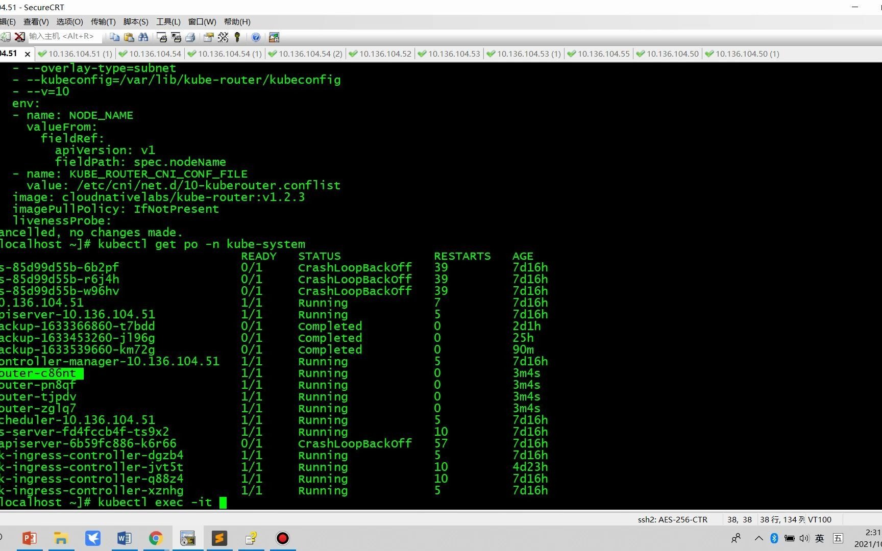Click the key Public-Key Assistant icon
Viewport: 882px width, 551px height.
(237, 37)
